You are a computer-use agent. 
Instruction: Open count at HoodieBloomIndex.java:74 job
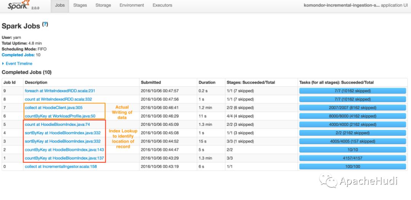pos(57,124)
